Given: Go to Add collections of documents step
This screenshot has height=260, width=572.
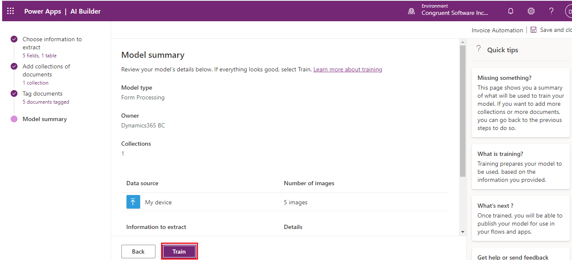Looking at the screenshot, I should click(46, 71).
